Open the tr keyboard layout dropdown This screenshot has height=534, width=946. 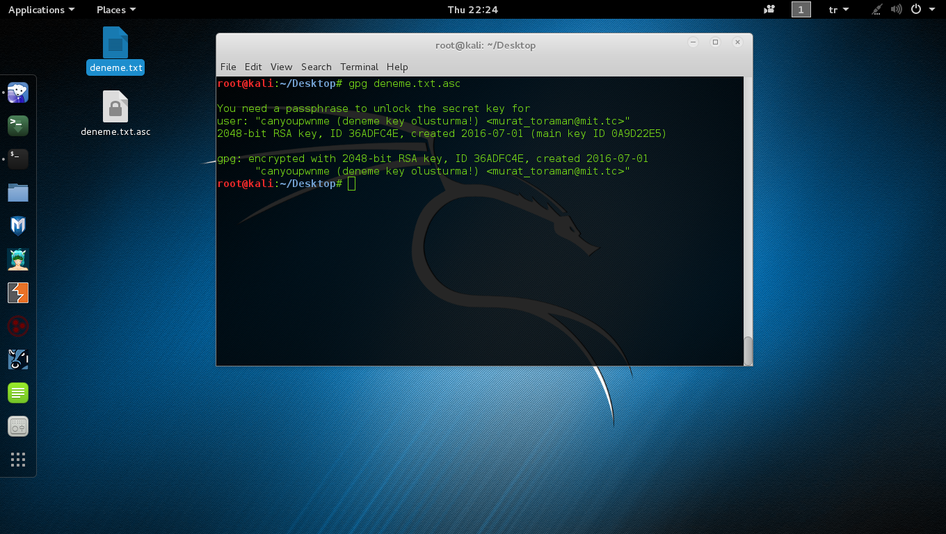[839, 10]
